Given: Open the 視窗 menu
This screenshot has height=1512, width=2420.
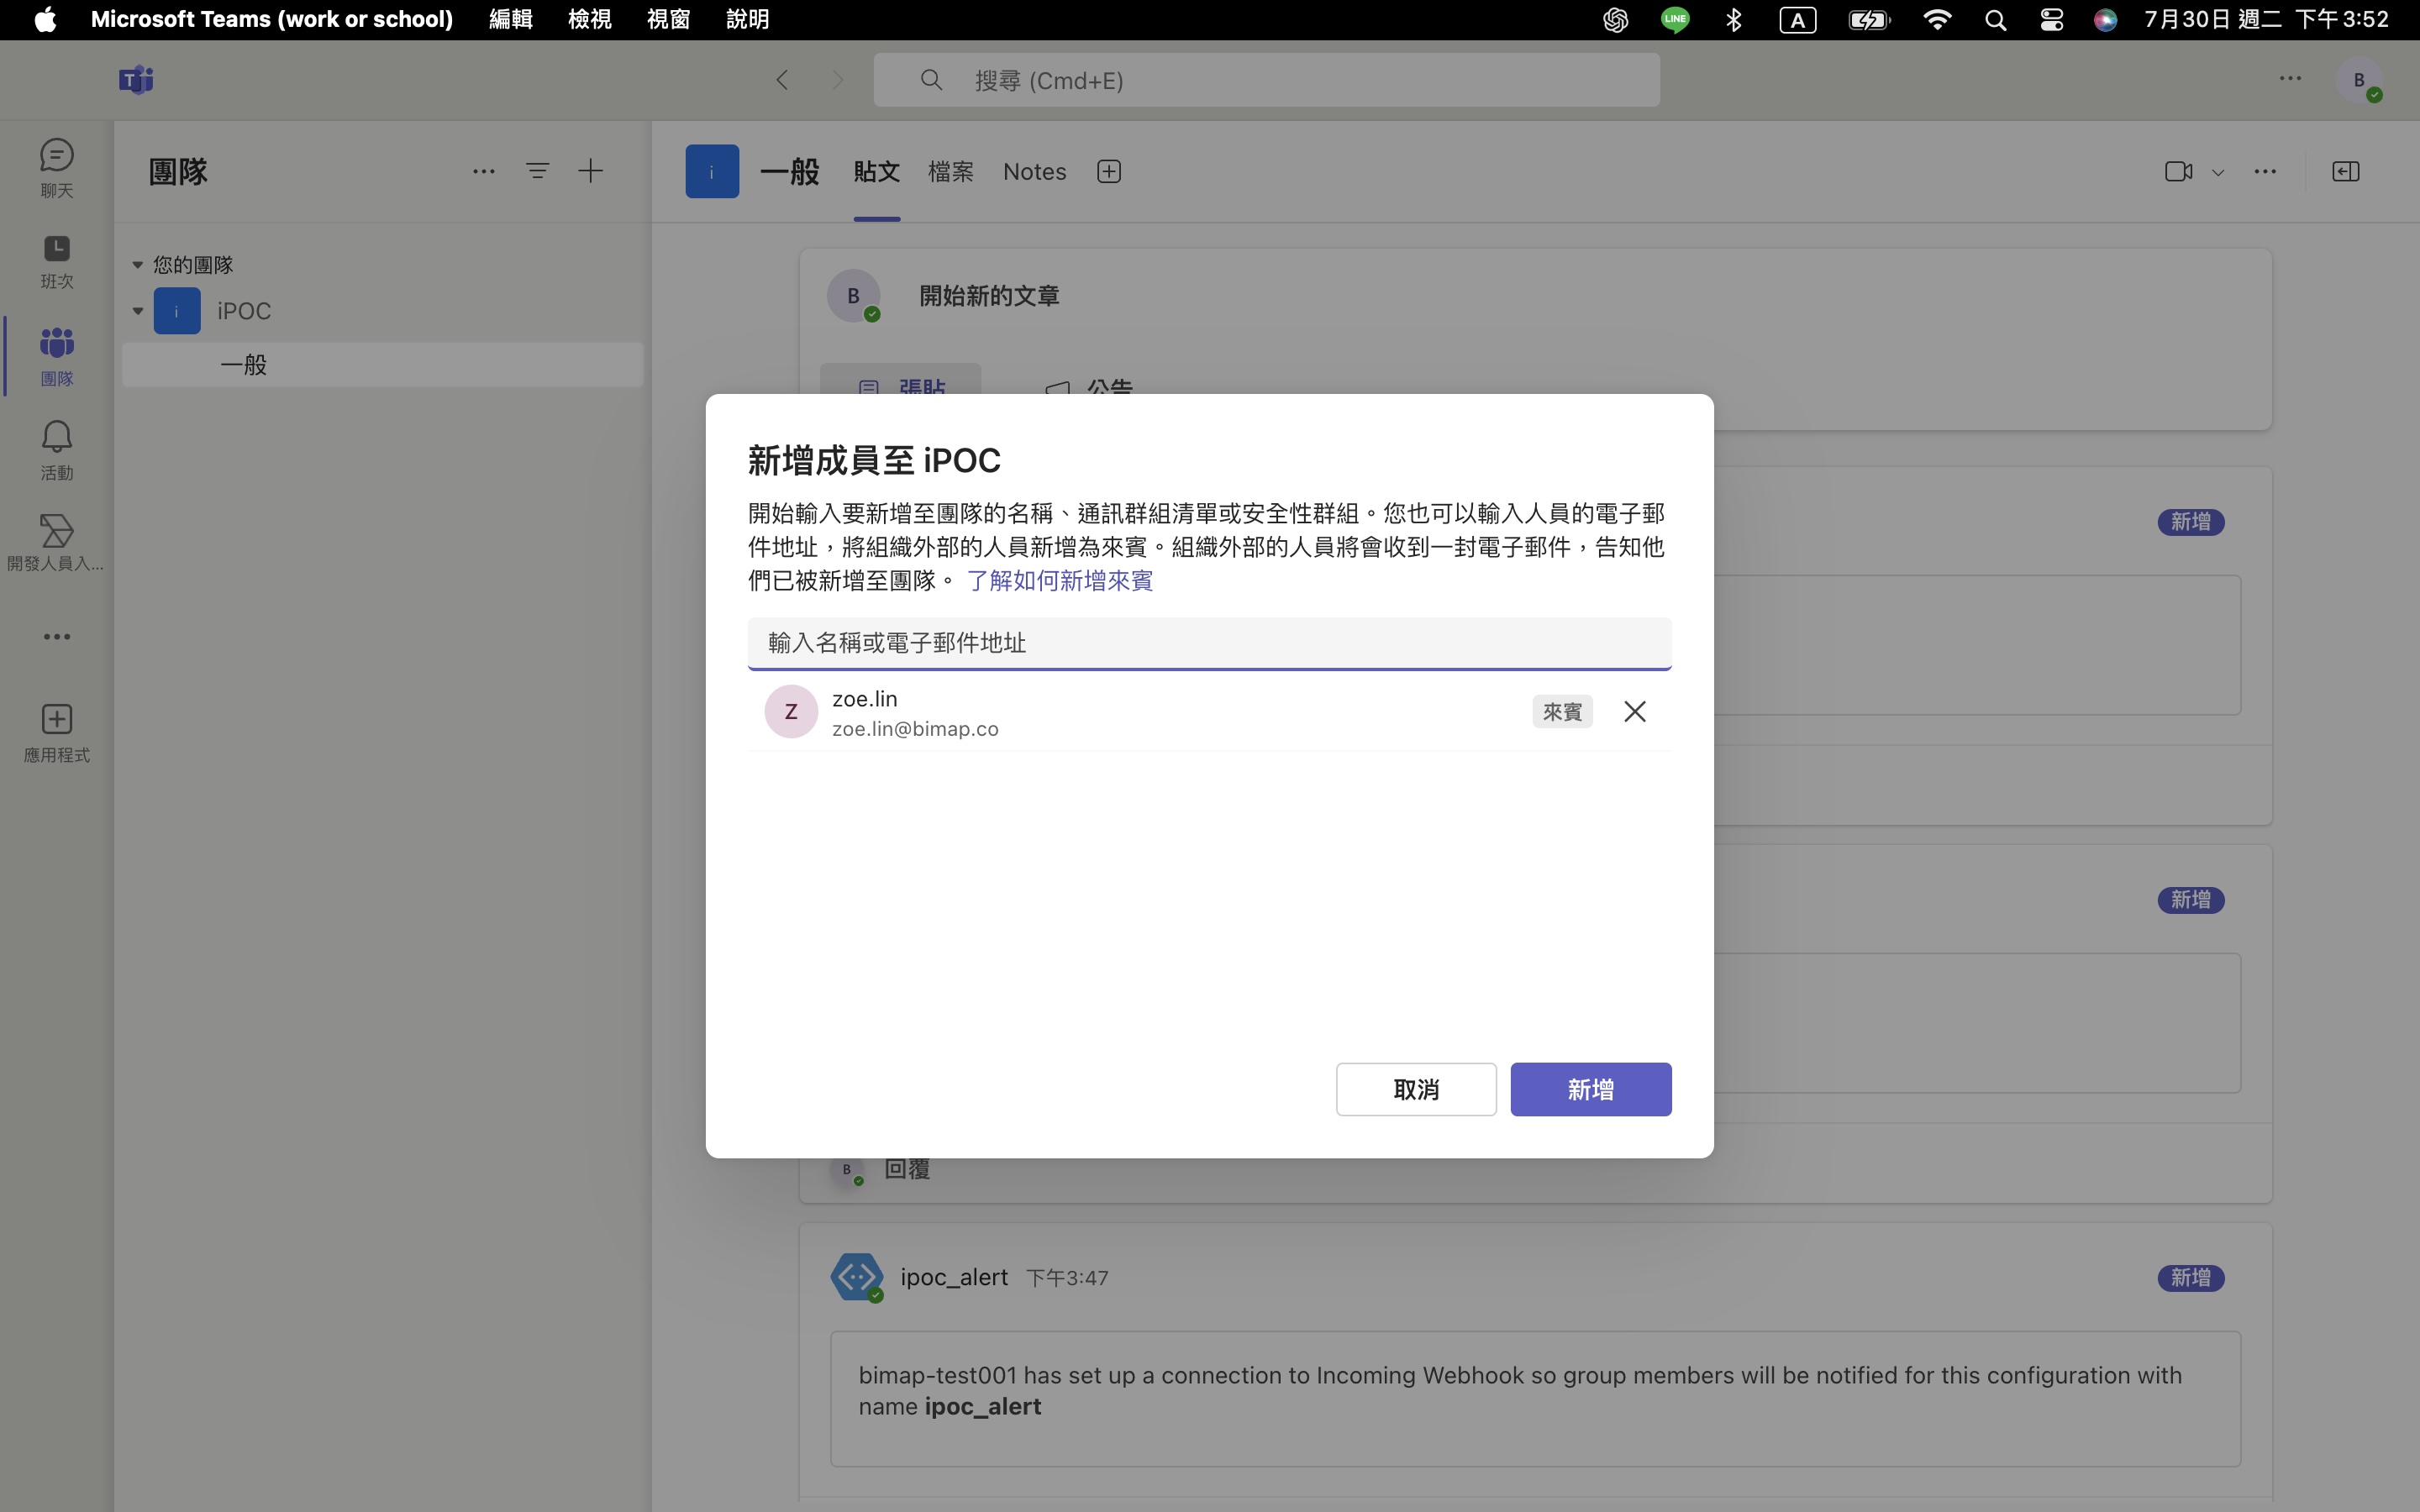Looking at the screenshot, I should pos(669,20).
